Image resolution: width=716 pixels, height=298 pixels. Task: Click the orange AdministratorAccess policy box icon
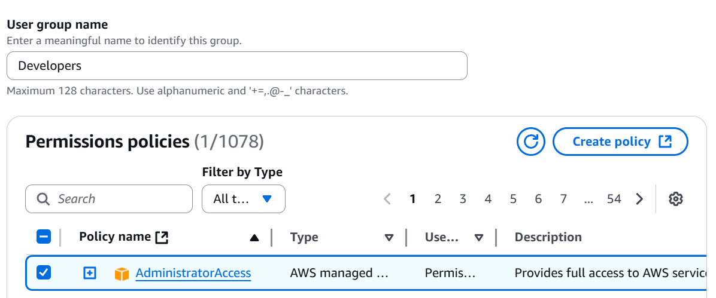pyautogui.click(x=122, y=274)
